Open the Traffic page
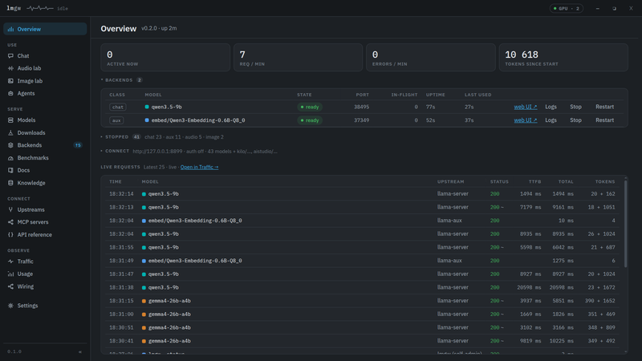642x361 pixels. pos(45,262)
